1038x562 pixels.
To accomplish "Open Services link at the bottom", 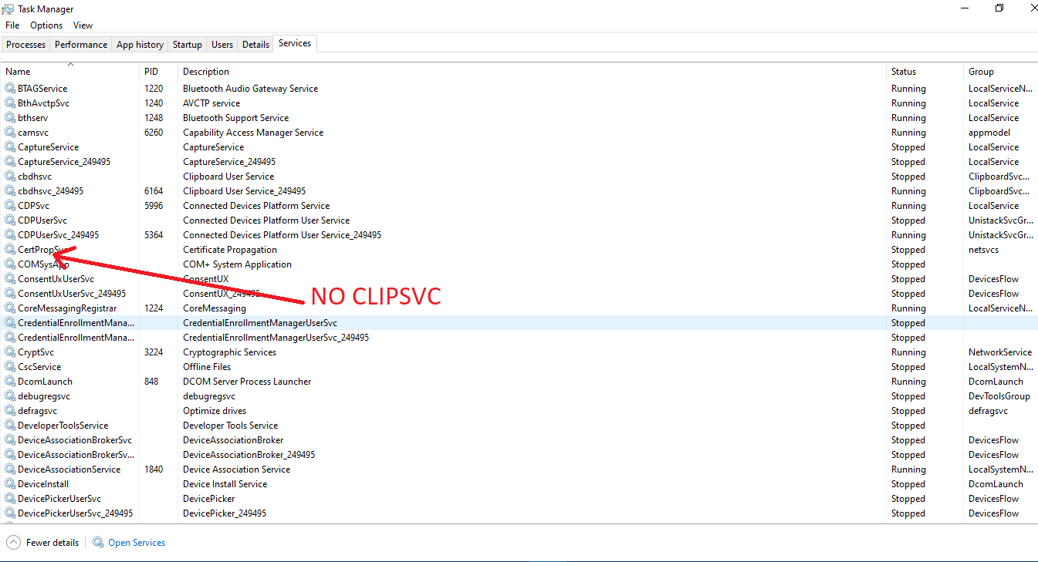I will pos(137,543).
